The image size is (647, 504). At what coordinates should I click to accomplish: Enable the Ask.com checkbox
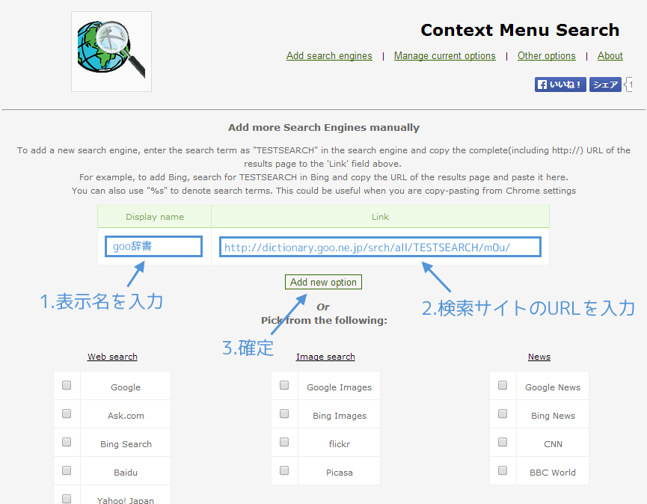[x=67, y=414]
